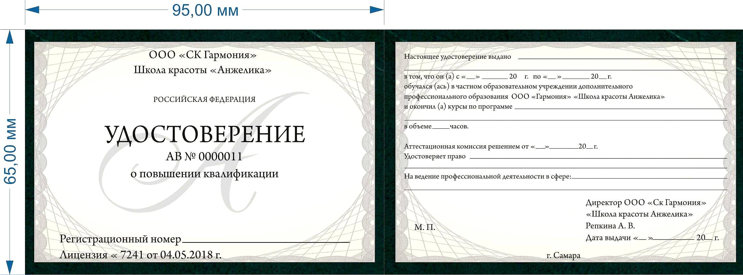Click the blank line after Настоящее удостоверение выдано
Viewport: 743px width, 275px height.
click(x=622, y=58)
